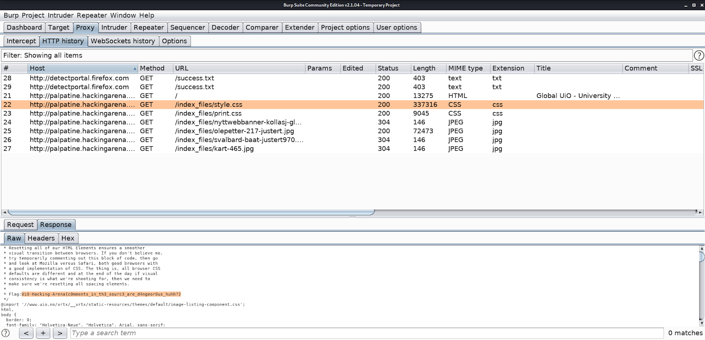Switch to the Intruder tab
705x340 pixels.
(114, 27)
